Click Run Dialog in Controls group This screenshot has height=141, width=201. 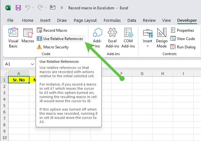[183, 47]
